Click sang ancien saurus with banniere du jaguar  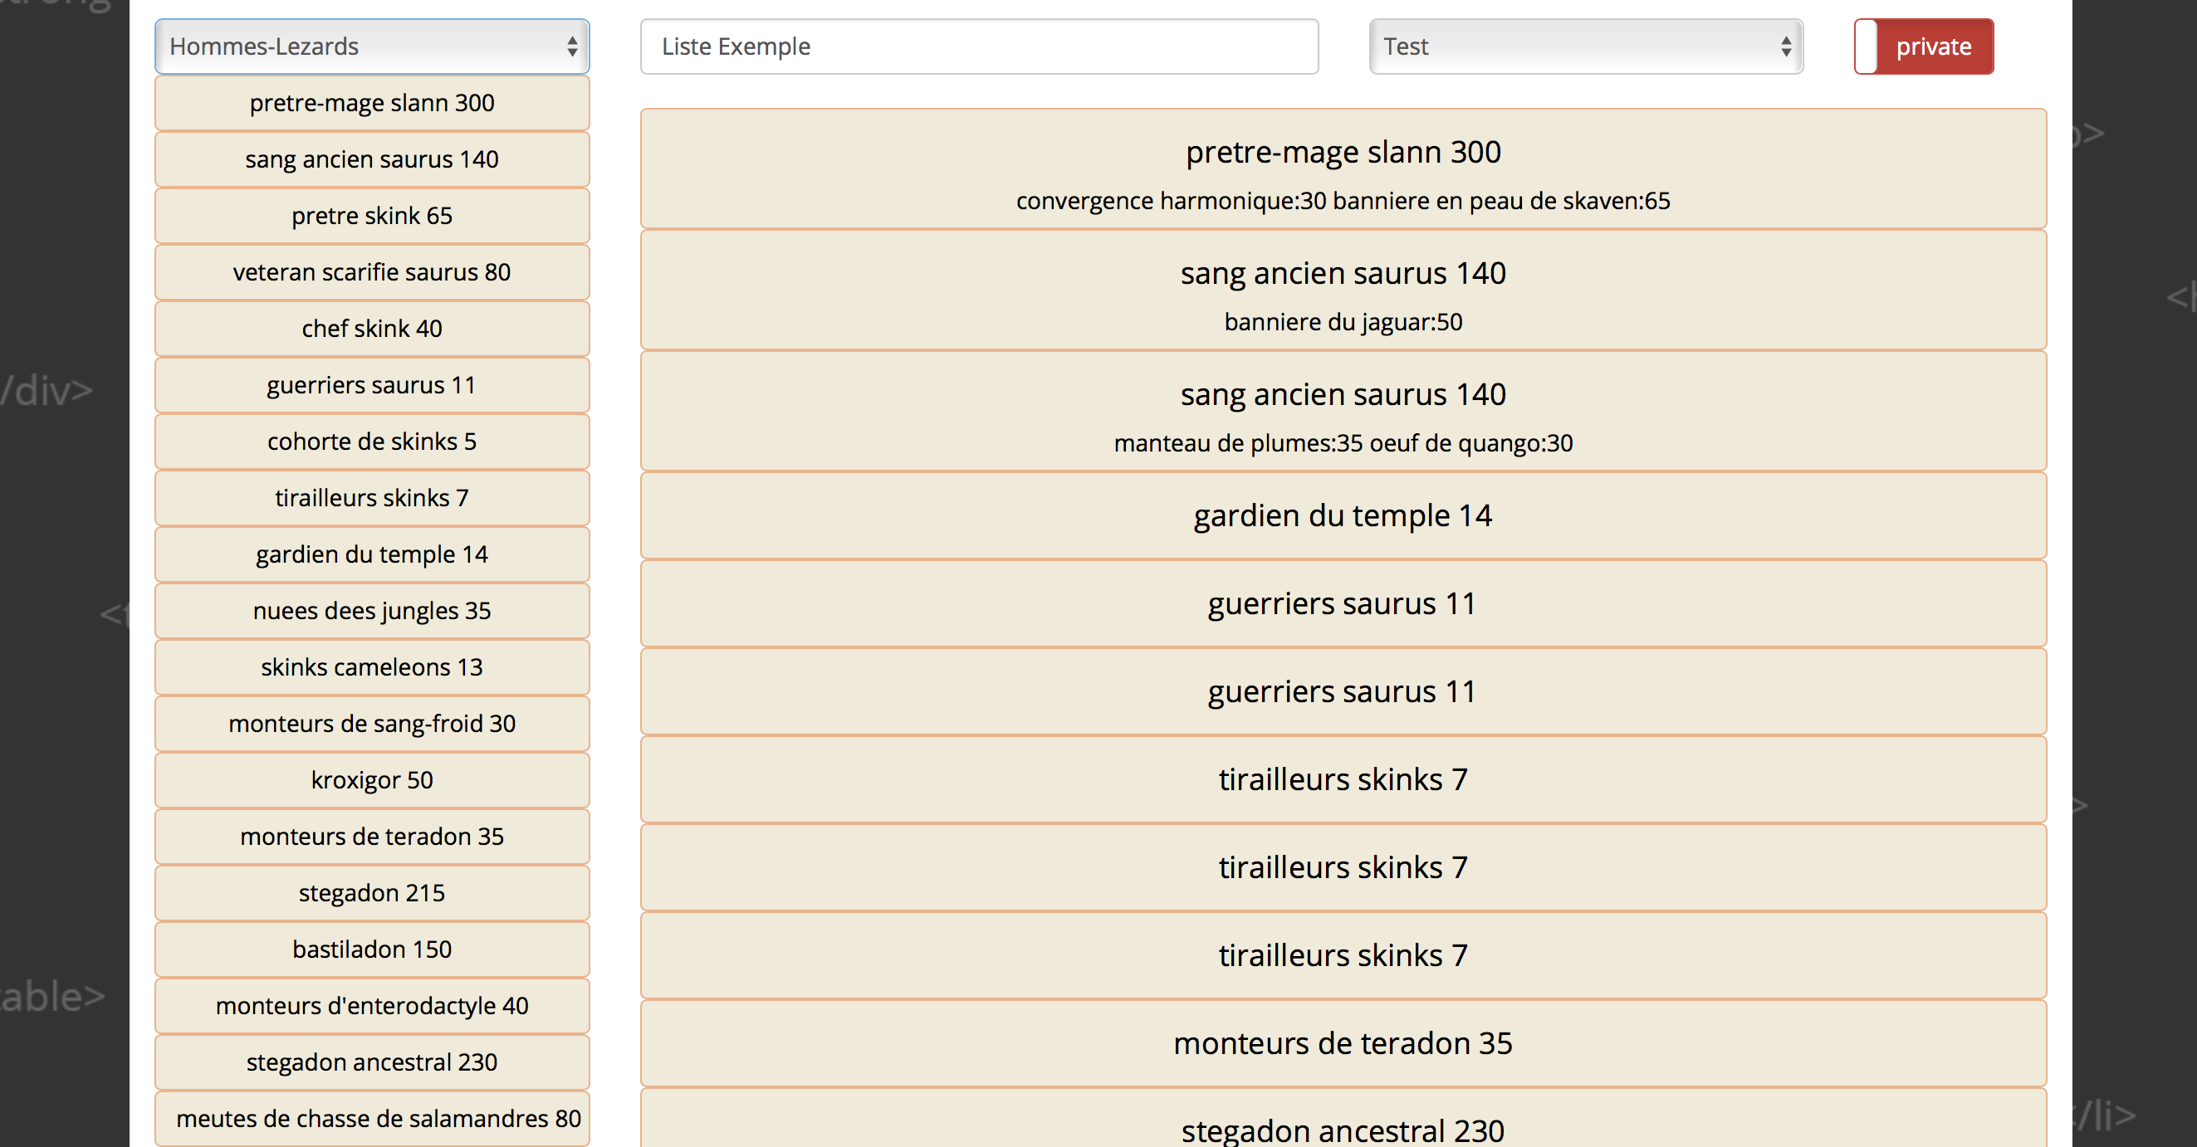point(1343,290)
